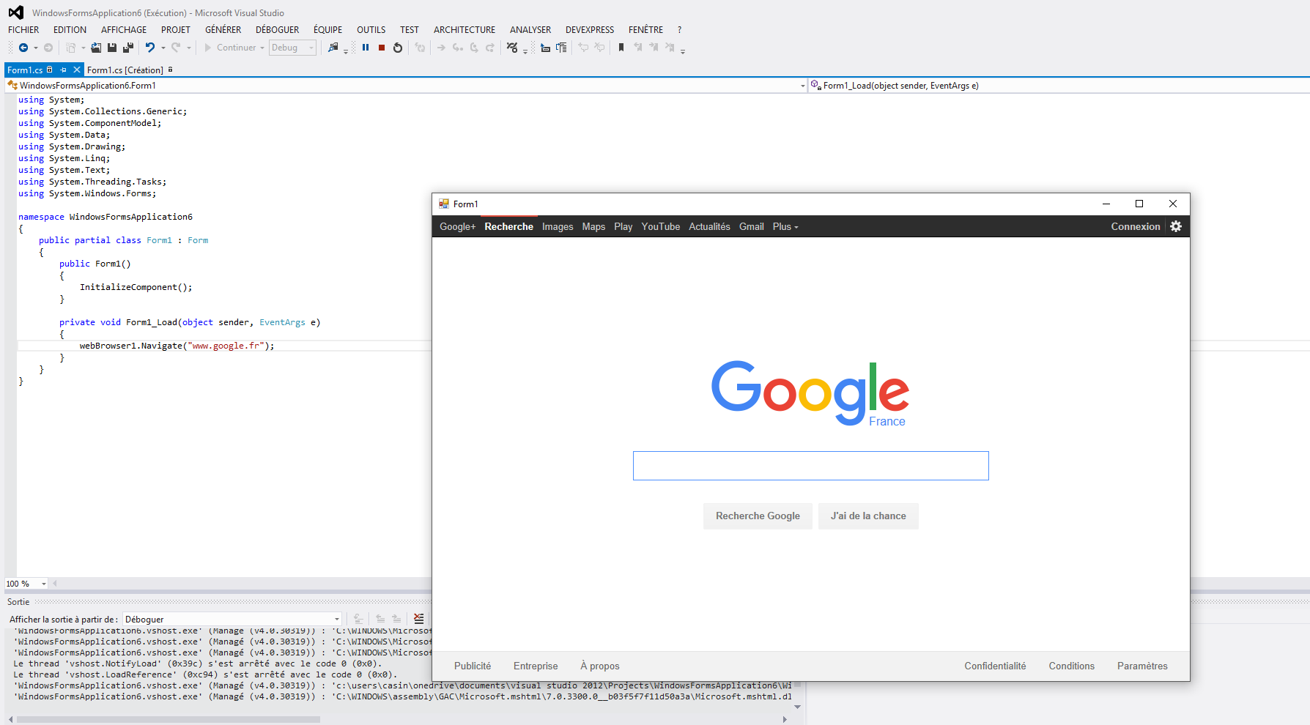
Task: Click the Confidentialité footer link
Action: [995, 666]
